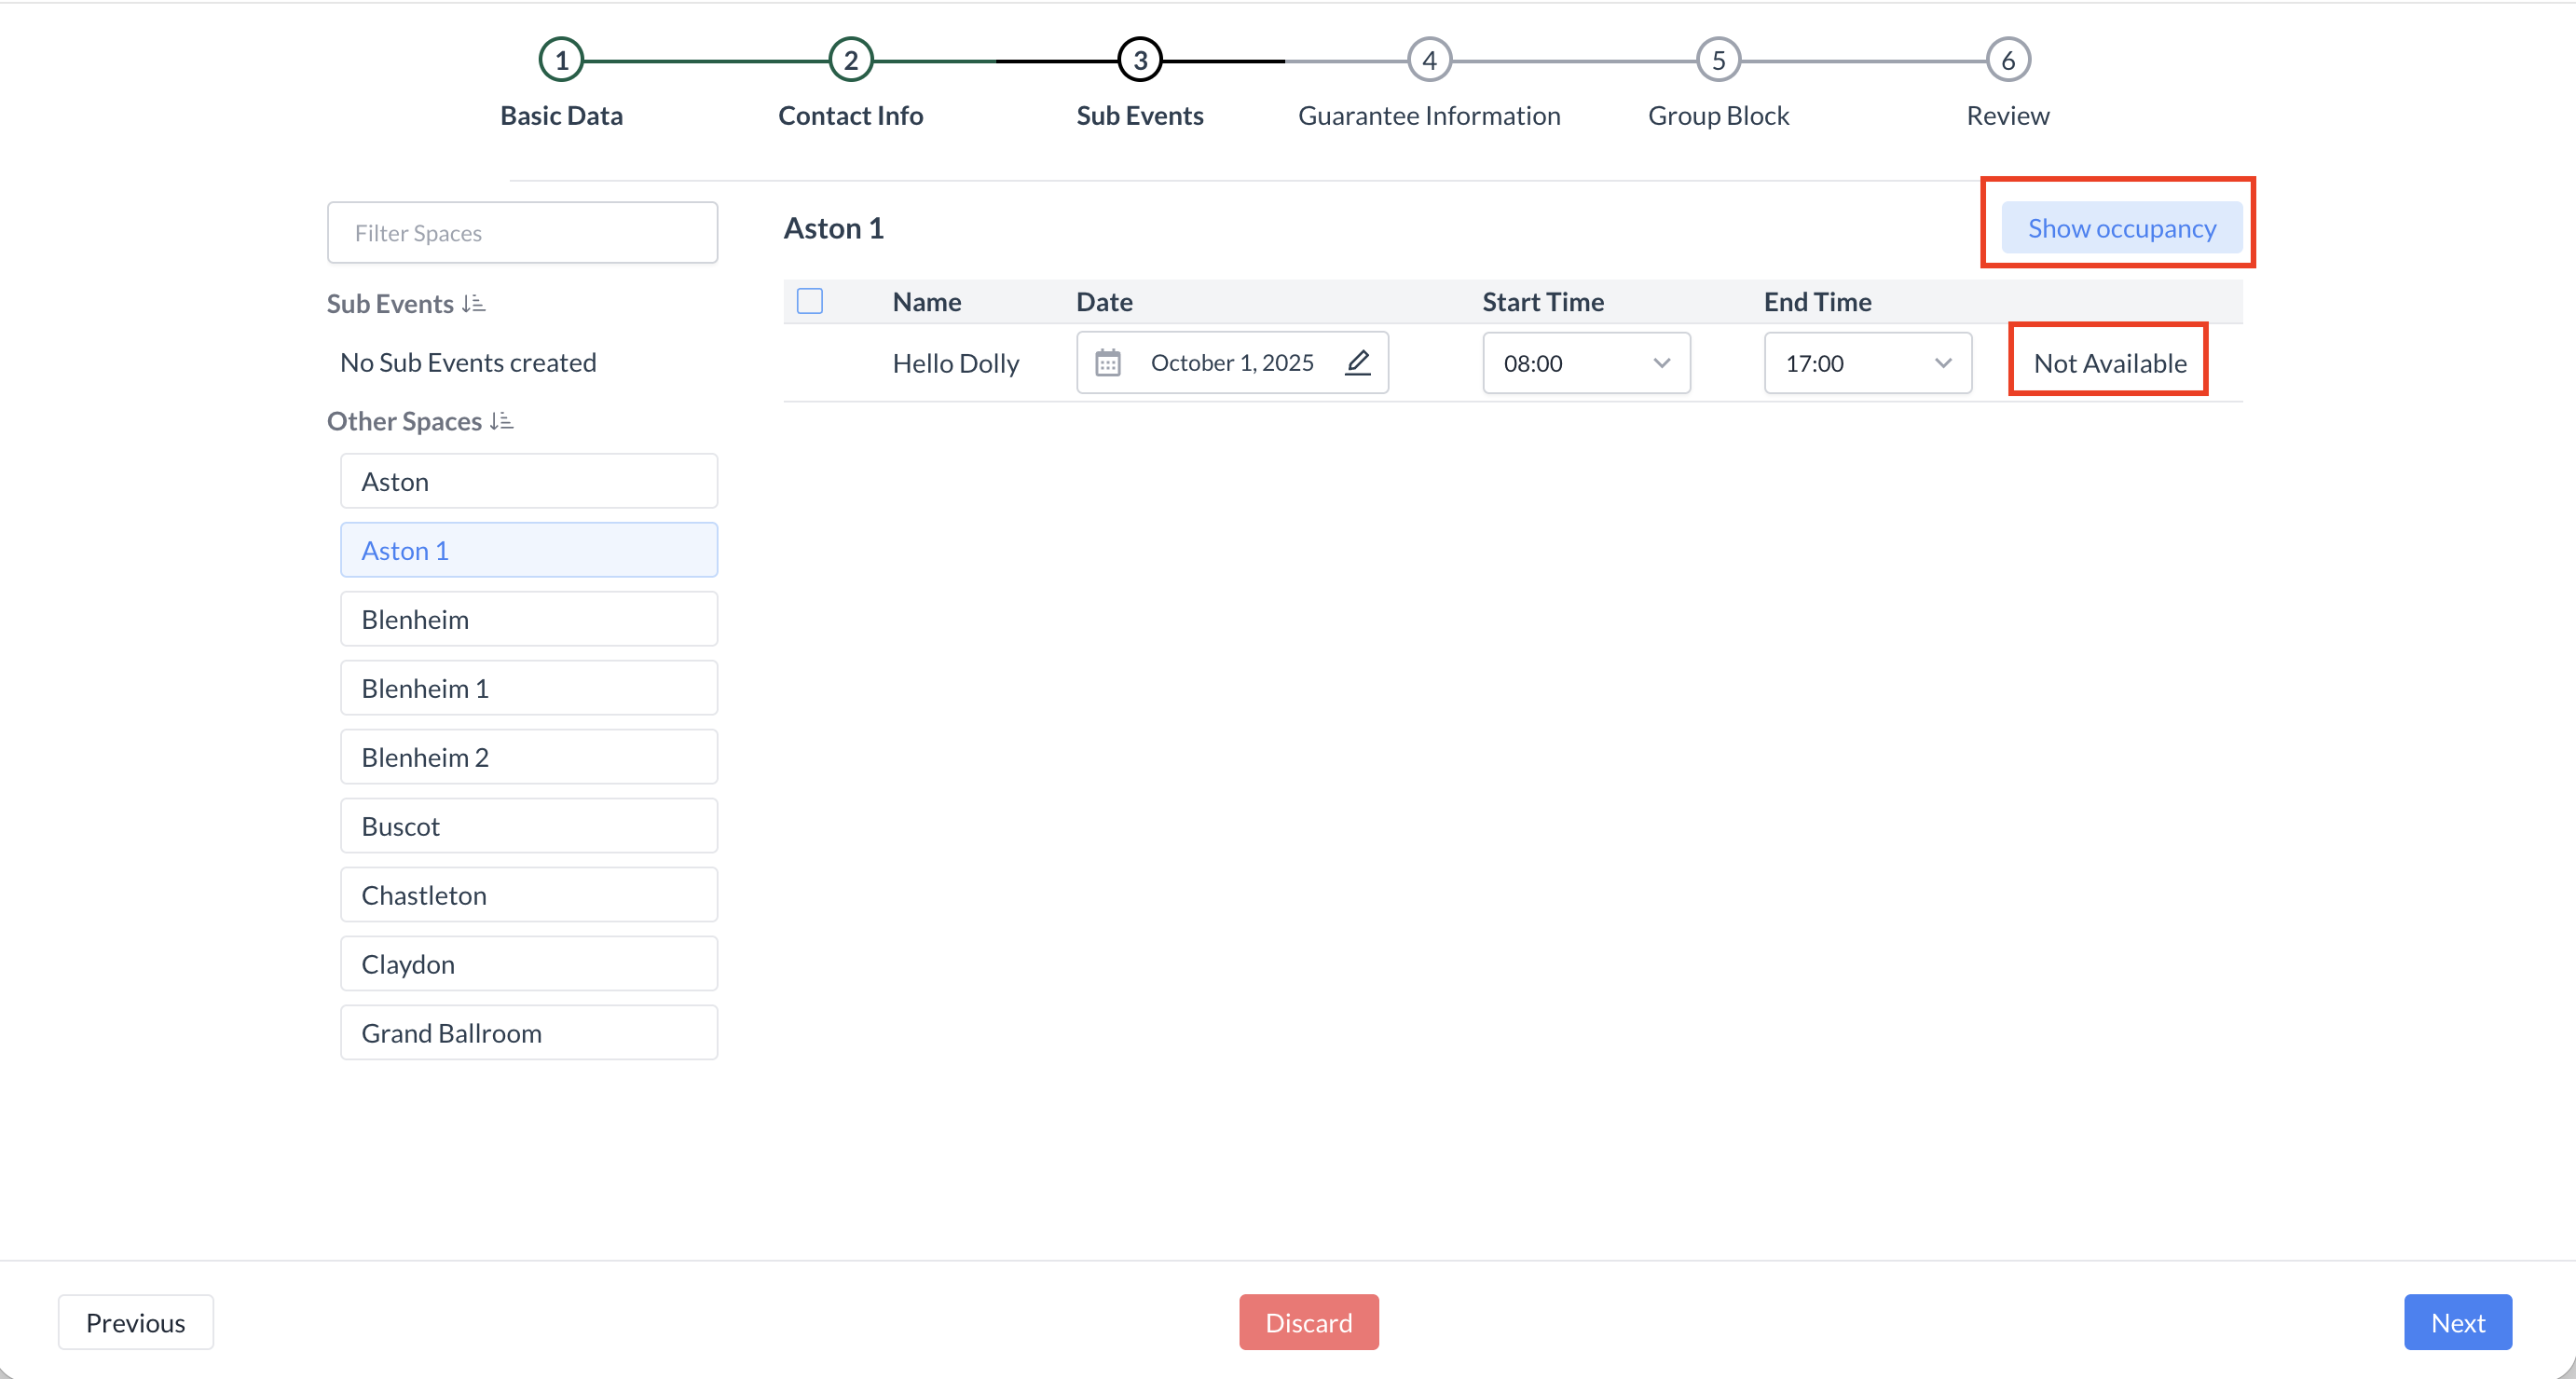
Task: Jump to step 4 circle Guarantee Information
Action: [1429, 60]
